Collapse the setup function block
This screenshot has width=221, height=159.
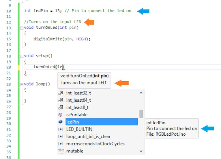pos(22,56)
